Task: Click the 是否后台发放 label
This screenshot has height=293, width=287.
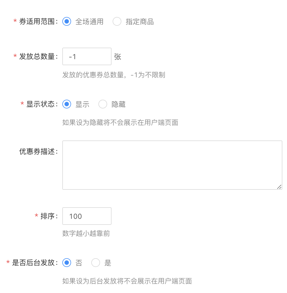Action: point(34,263)
